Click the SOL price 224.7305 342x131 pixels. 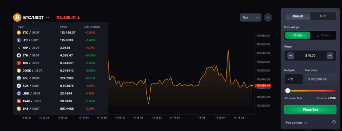[x=67, y=78]
